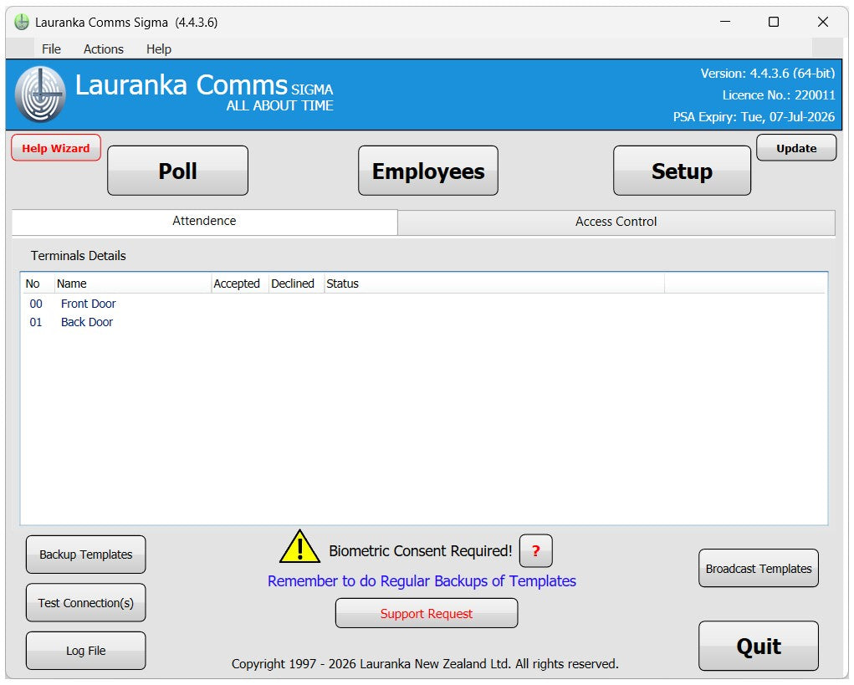The height and width of the screenshot is (685, 854).
Task: Maximize the Lauranka Comms Sigma window
Action: [x=774, y=22]
